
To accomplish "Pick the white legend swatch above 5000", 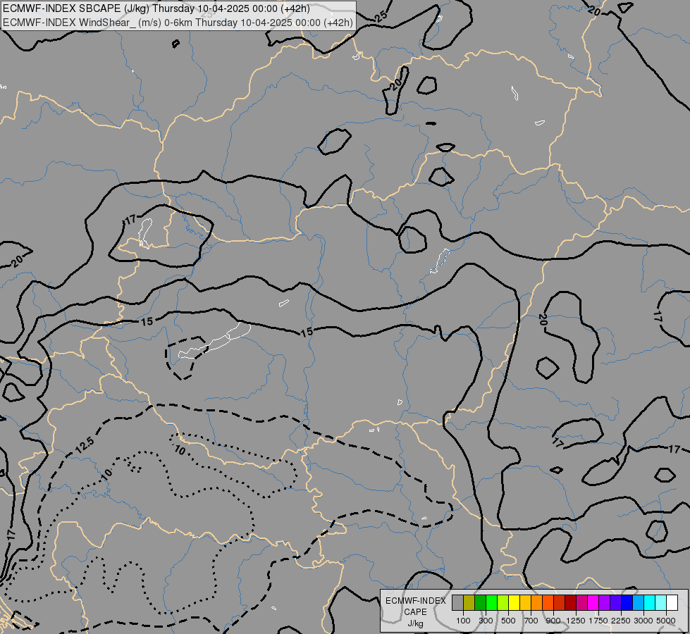I will click(672, 603).
